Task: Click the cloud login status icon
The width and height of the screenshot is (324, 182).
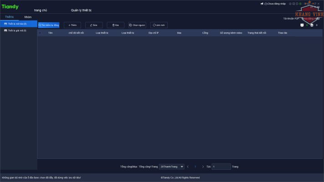Action: coord(266,4)
